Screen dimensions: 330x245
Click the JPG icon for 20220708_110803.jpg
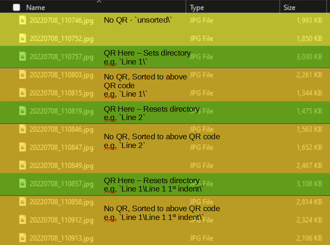click(x=23, y=74)
